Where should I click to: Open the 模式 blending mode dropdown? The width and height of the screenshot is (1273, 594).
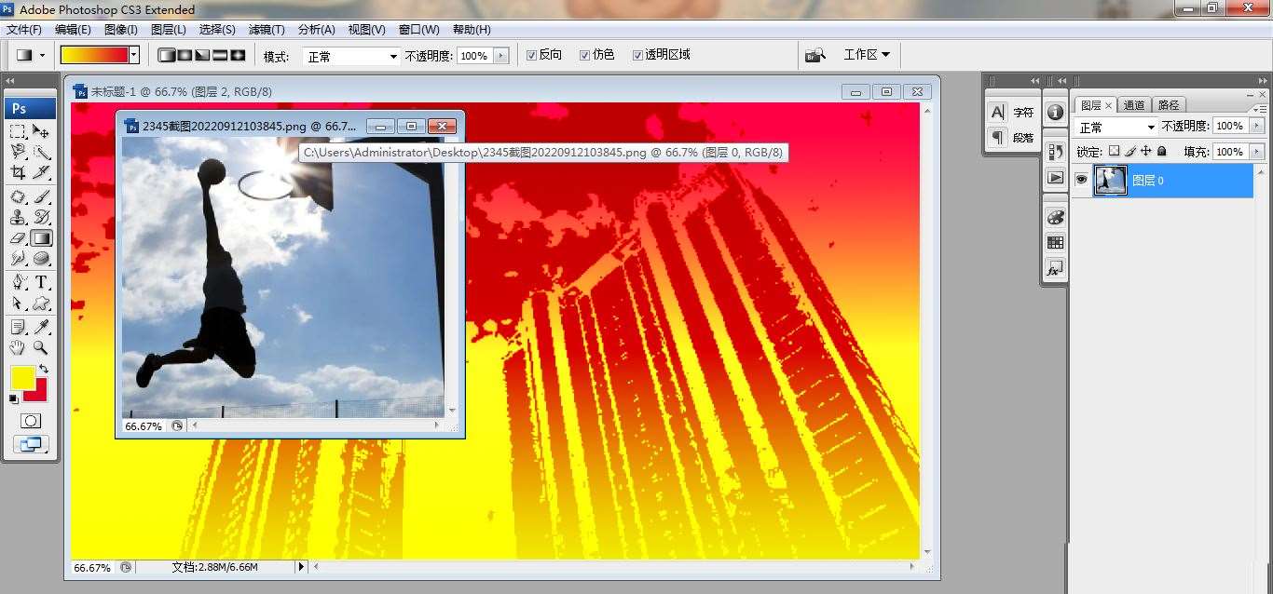coord(349,55)
